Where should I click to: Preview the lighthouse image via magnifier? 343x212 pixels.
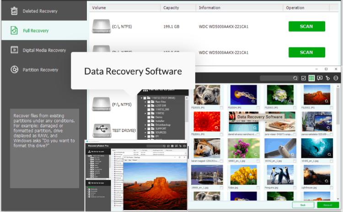(x=327, y=181)
